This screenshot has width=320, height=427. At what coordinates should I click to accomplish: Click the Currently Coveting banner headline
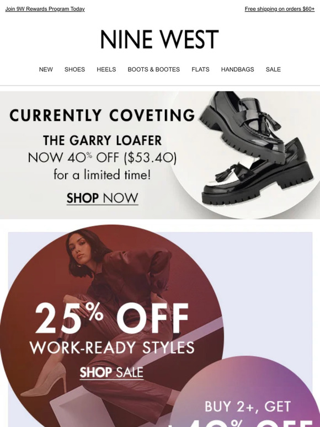(103, 115)
